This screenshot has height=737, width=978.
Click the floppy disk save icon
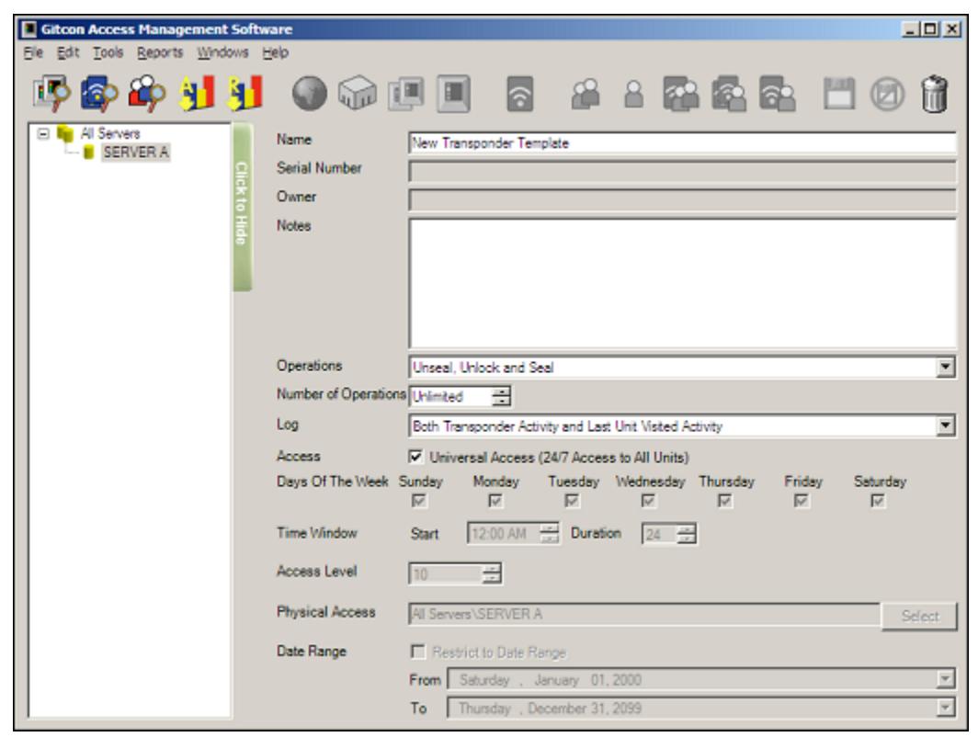point(839,94)
